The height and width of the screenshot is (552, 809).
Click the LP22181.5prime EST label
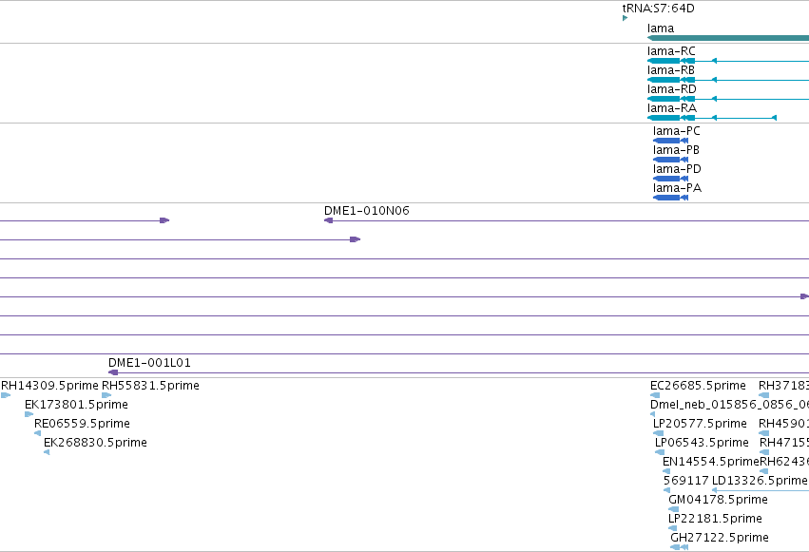tap(715, 519)
